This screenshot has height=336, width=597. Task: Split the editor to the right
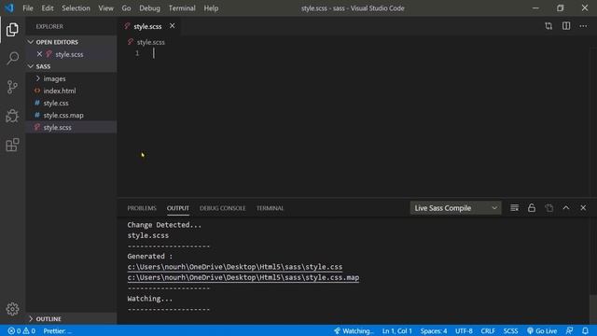tap(566, 26)
